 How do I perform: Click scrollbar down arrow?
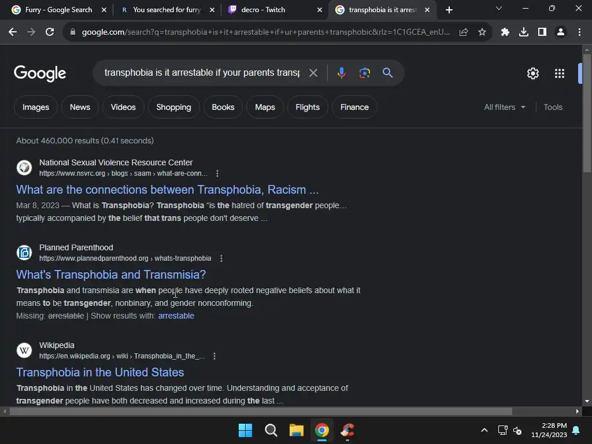(587, 401)
